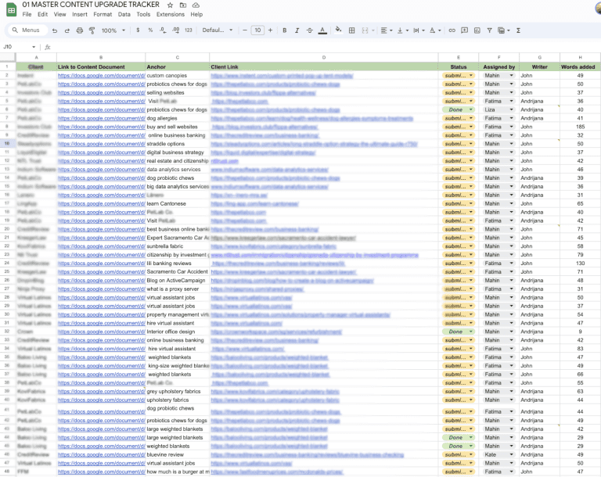Open the View menu
The height and width of the screenshot is (477, 601).
[x=59, y=15]
